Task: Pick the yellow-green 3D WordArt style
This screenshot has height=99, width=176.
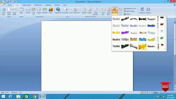Action: click(151, 39)
